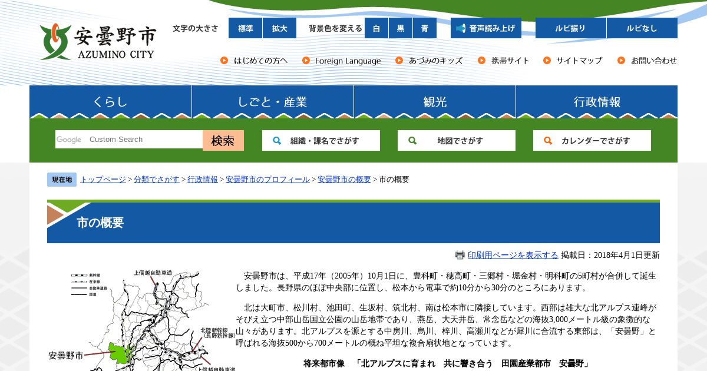
Task: Go to あづみのキッズ page
Action: coord(435,61)
